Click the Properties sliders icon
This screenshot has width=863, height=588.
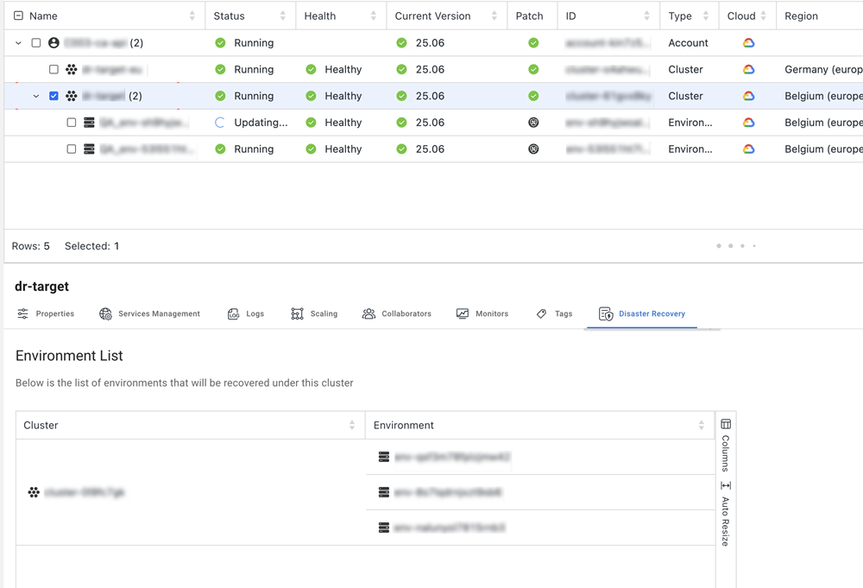point(23,314)
